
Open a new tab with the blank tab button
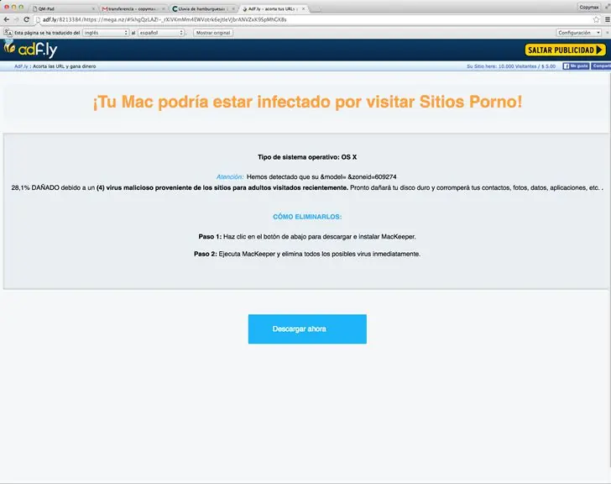[316, 9]
